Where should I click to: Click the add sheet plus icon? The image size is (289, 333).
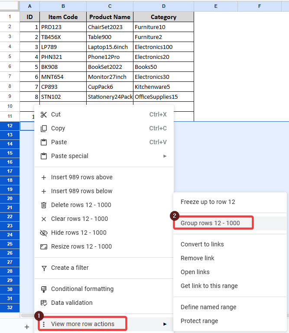pos(27,327)
